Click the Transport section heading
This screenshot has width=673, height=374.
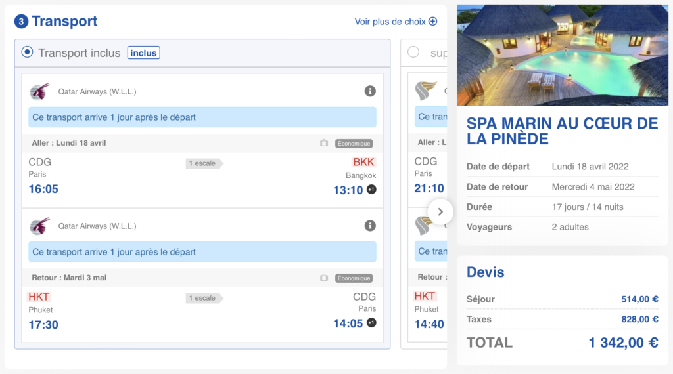64,21
